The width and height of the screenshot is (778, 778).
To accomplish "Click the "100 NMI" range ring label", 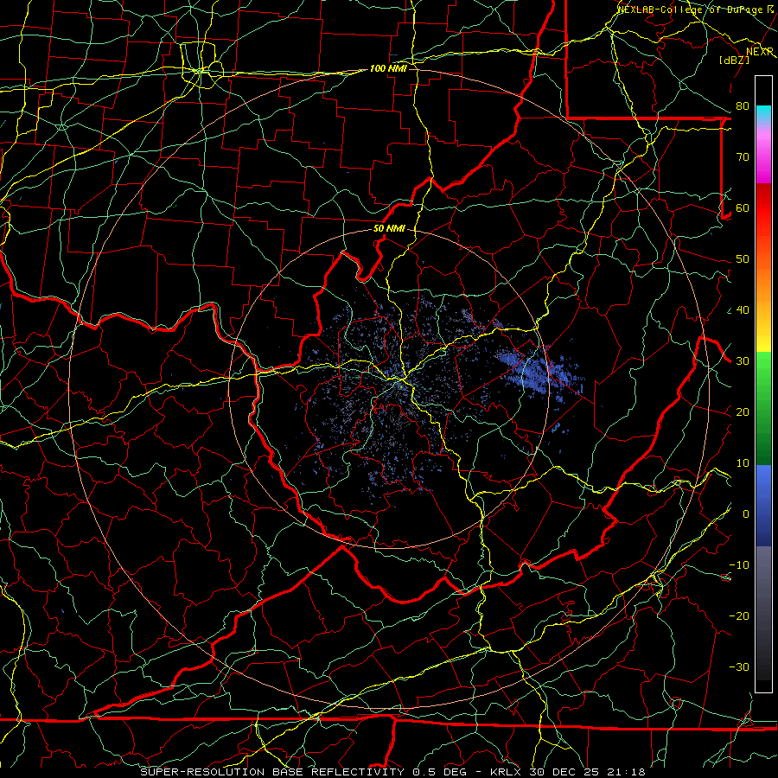I will (388, 68).
